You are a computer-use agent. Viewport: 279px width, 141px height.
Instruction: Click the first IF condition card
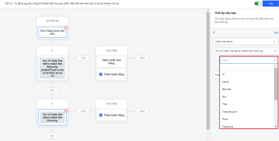(x=52, y=68)
